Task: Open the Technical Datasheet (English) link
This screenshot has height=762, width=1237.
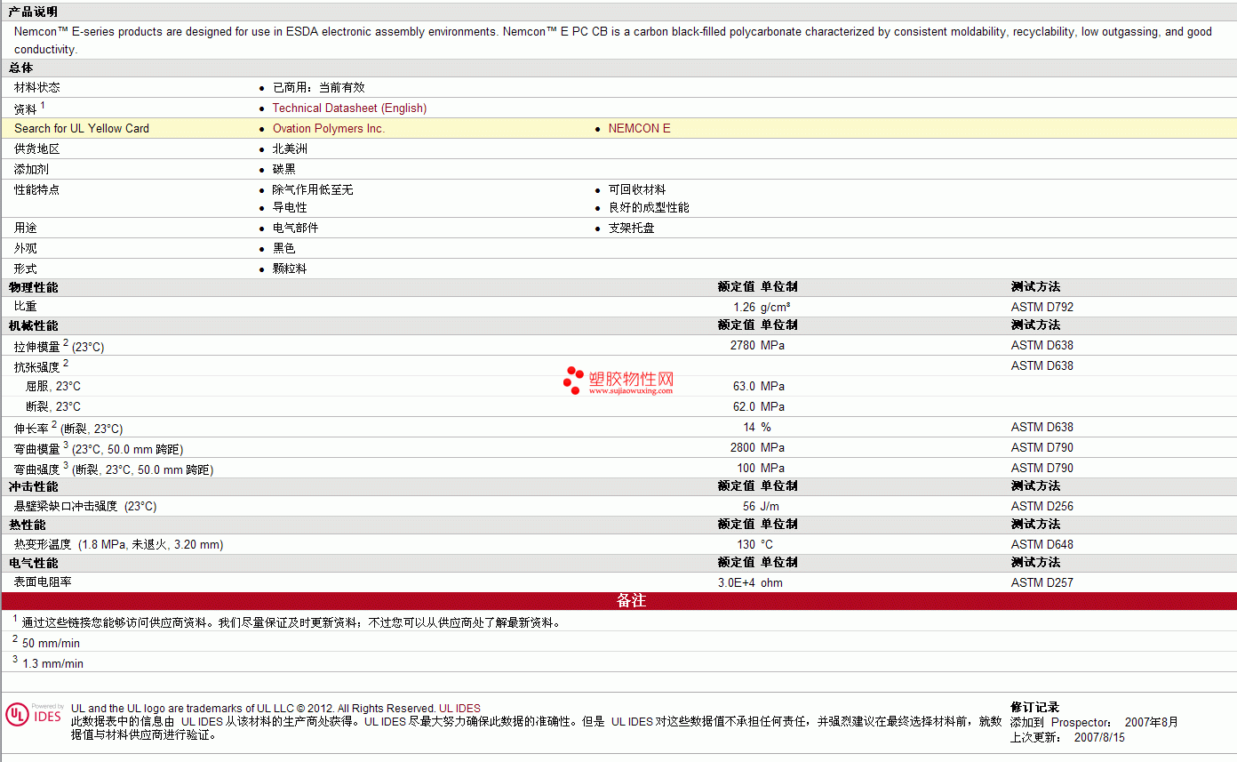Action: click(x=349, y=108)
